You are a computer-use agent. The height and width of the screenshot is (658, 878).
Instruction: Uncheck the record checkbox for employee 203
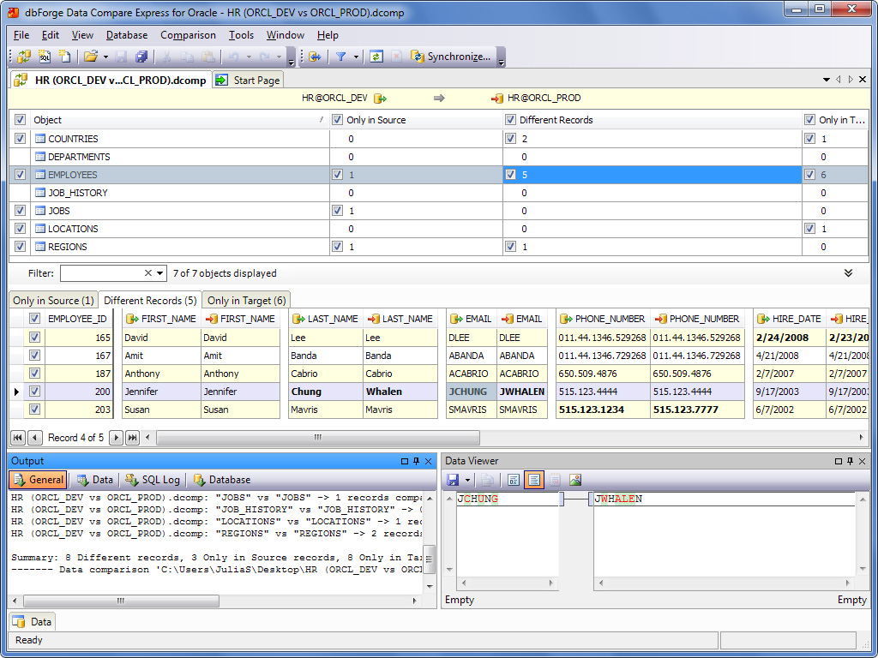click(x=34, y=409)
